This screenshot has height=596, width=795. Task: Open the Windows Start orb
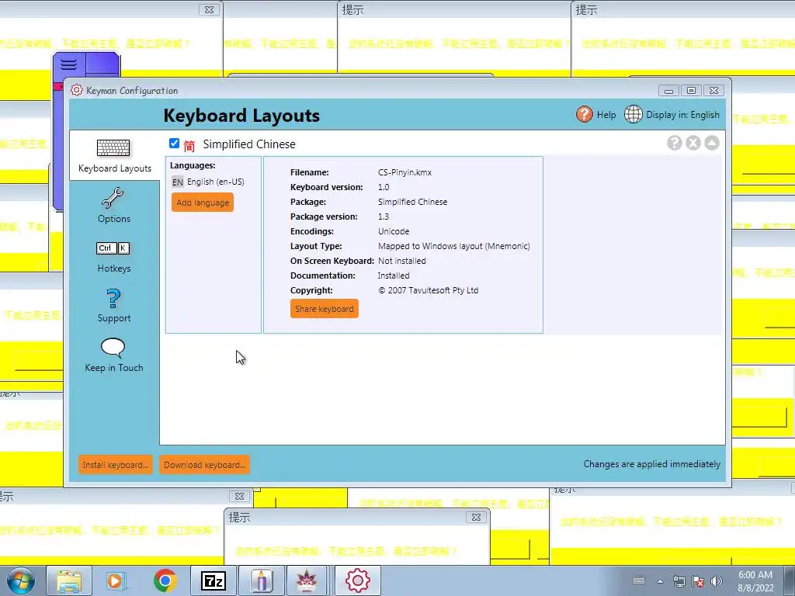[20, 580]
